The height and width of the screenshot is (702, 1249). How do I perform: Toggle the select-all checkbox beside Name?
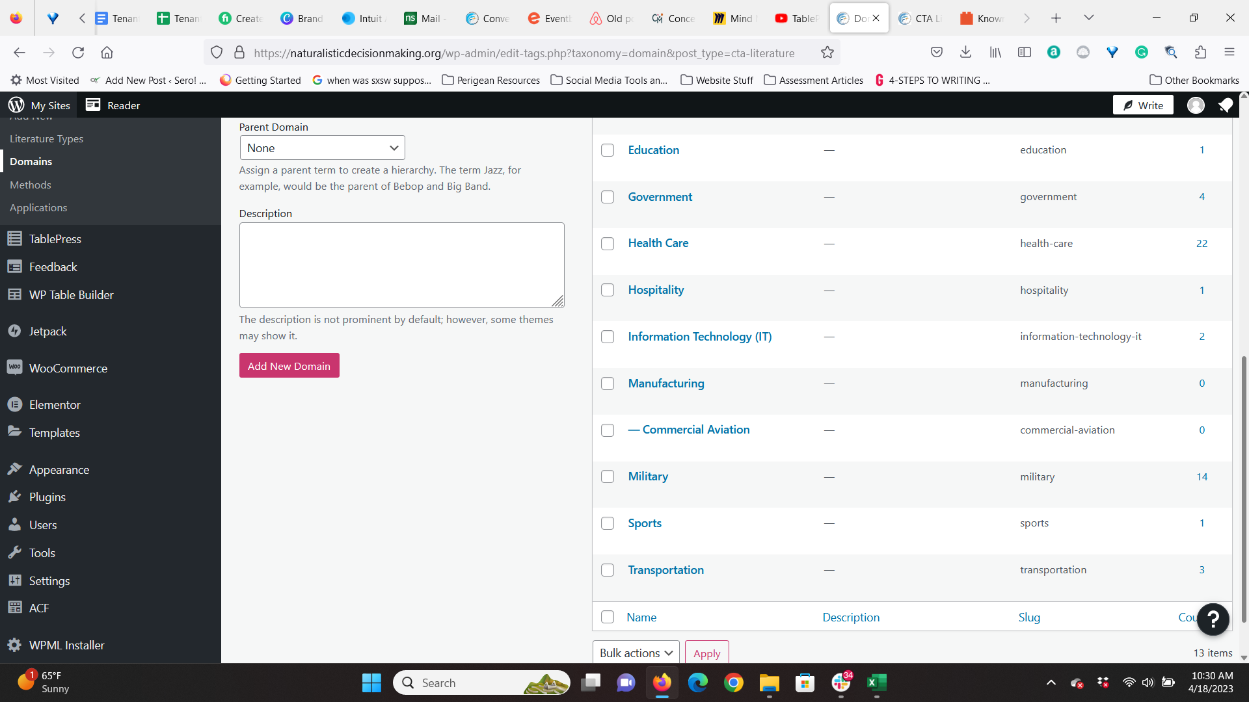[607, 617]
